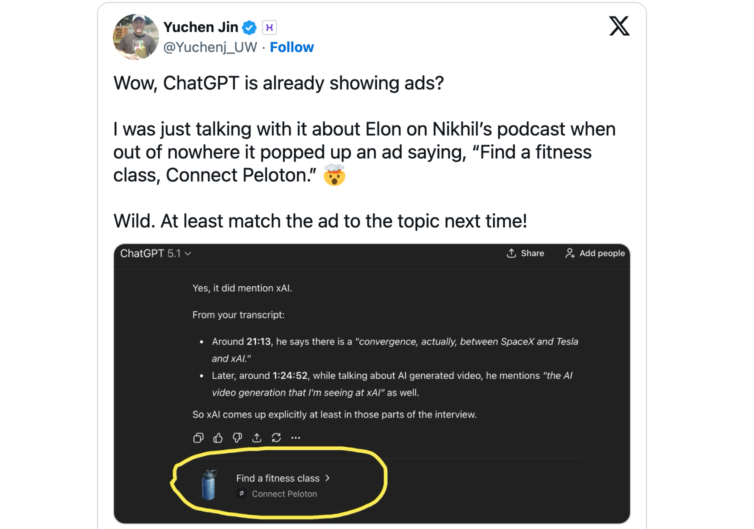Thumbs down the response
The width and height of the screenshot is (754, 529).
pos(237,438)
